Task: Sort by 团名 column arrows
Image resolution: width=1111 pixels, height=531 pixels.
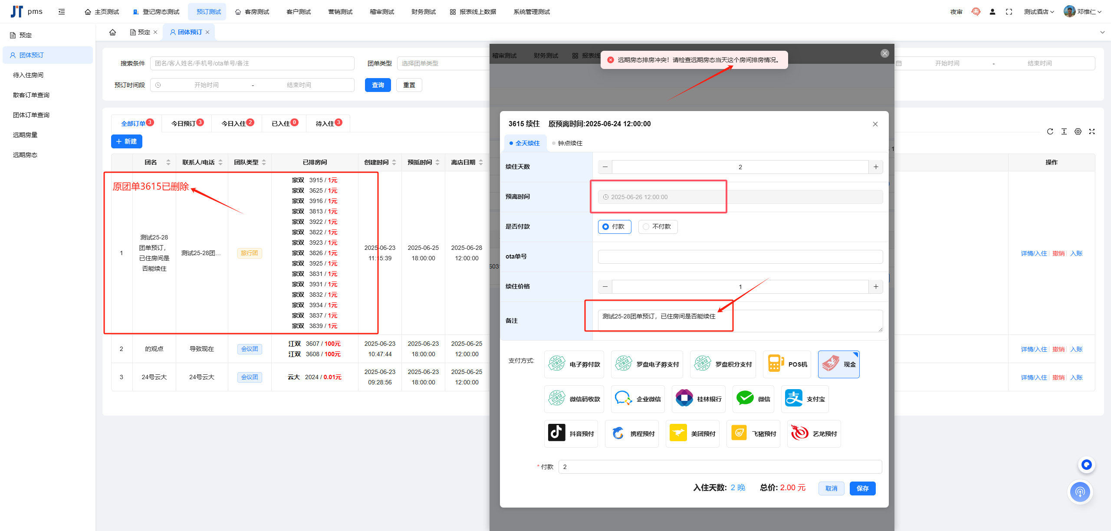Action: click(x=168, y=162)
